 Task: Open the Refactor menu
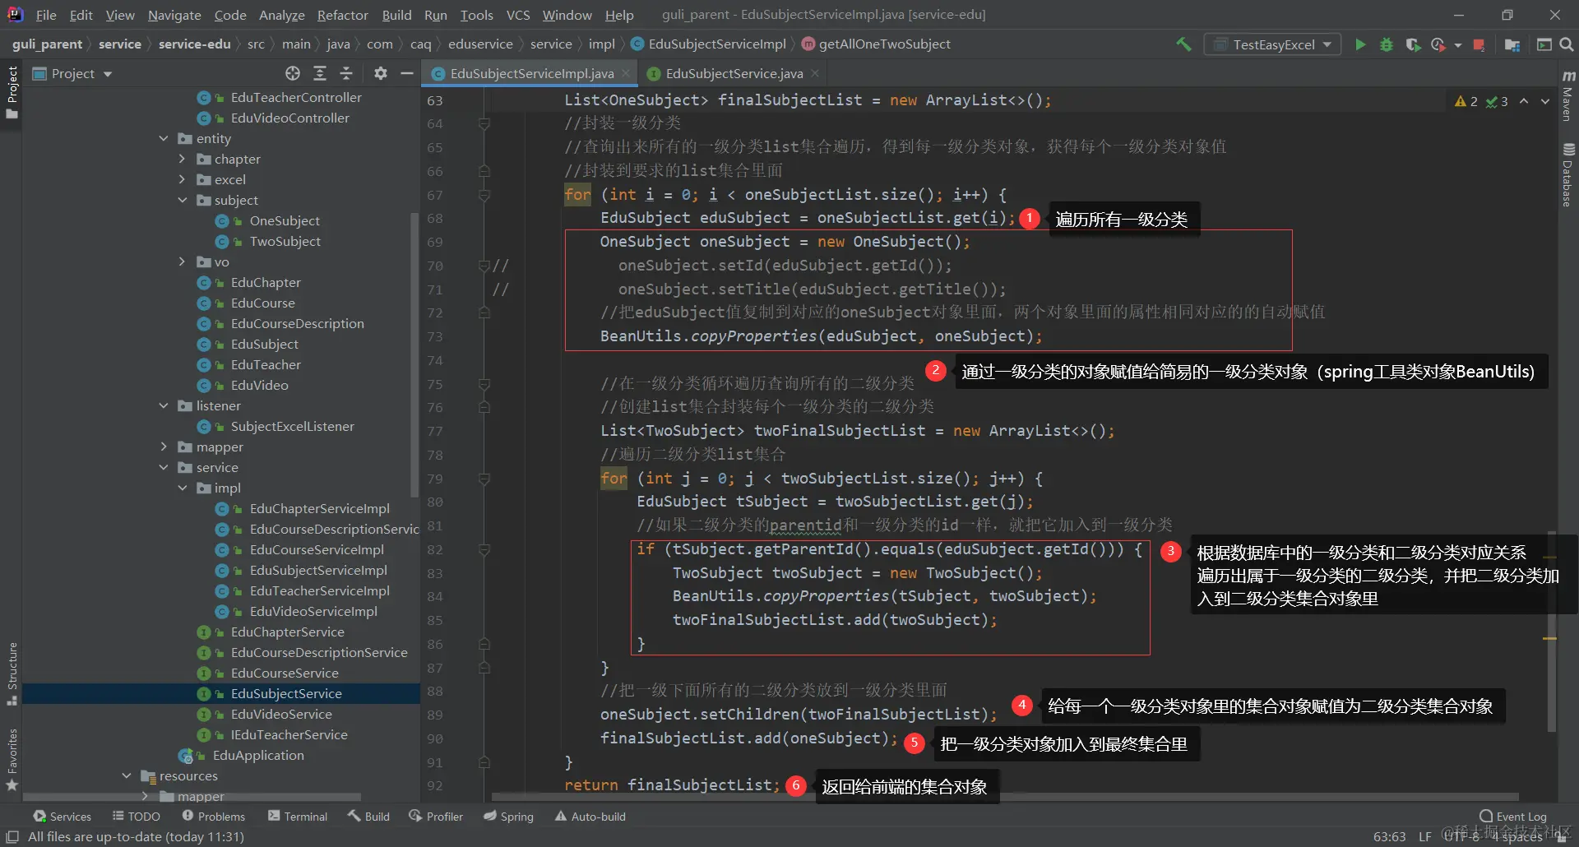pyautogui.click(x=343, y=15)
